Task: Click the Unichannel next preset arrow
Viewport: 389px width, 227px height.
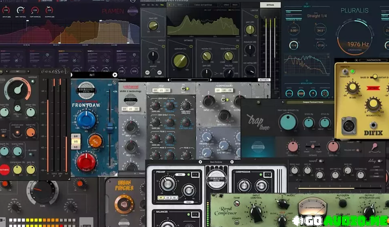Action: (x=211, y=80)
